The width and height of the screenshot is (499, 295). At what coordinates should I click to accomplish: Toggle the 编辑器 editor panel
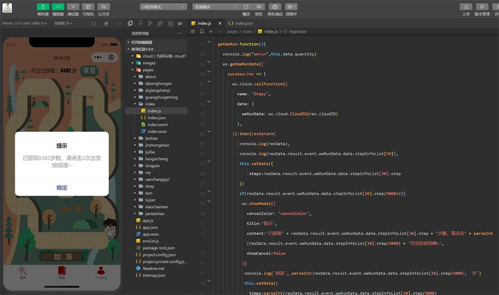coord(58,7)
